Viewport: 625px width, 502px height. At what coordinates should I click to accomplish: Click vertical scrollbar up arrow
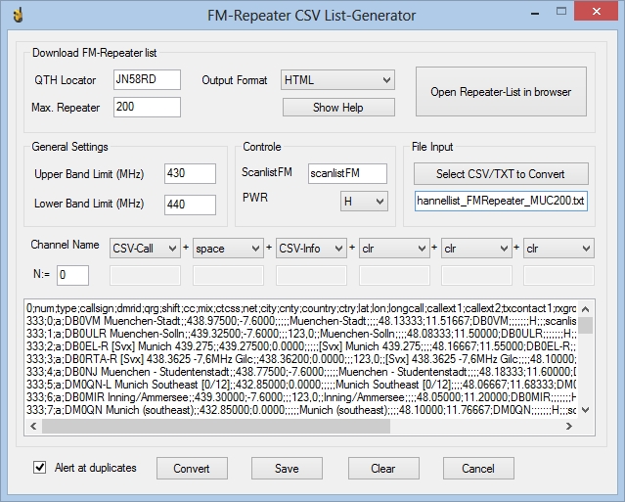click(586, 309)
